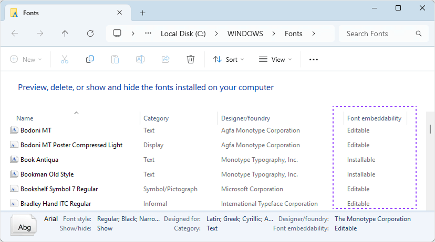Viewport: 435px width, 242px height.
Task: Open the Sort dropdown menu
Action: [x=229, y=60]
